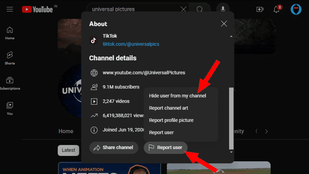Start voice search with microphone
The width and height of the screenshot is (309, 174).
[x=223, y=9]
